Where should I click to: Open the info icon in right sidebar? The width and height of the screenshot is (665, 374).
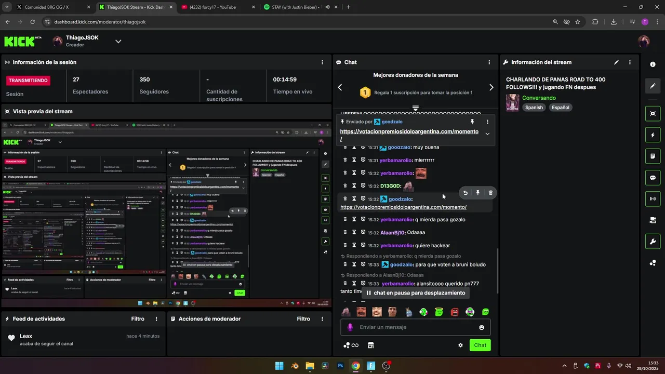tap(653, 64)
